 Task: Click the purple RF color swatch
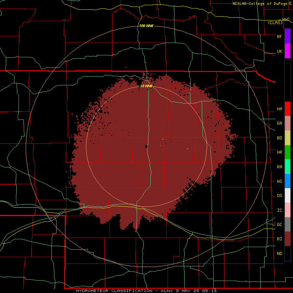click(287, 36)
